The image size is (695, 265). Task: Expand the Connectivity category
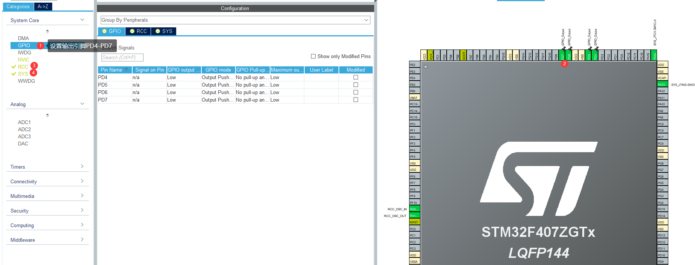coord(82,181)
